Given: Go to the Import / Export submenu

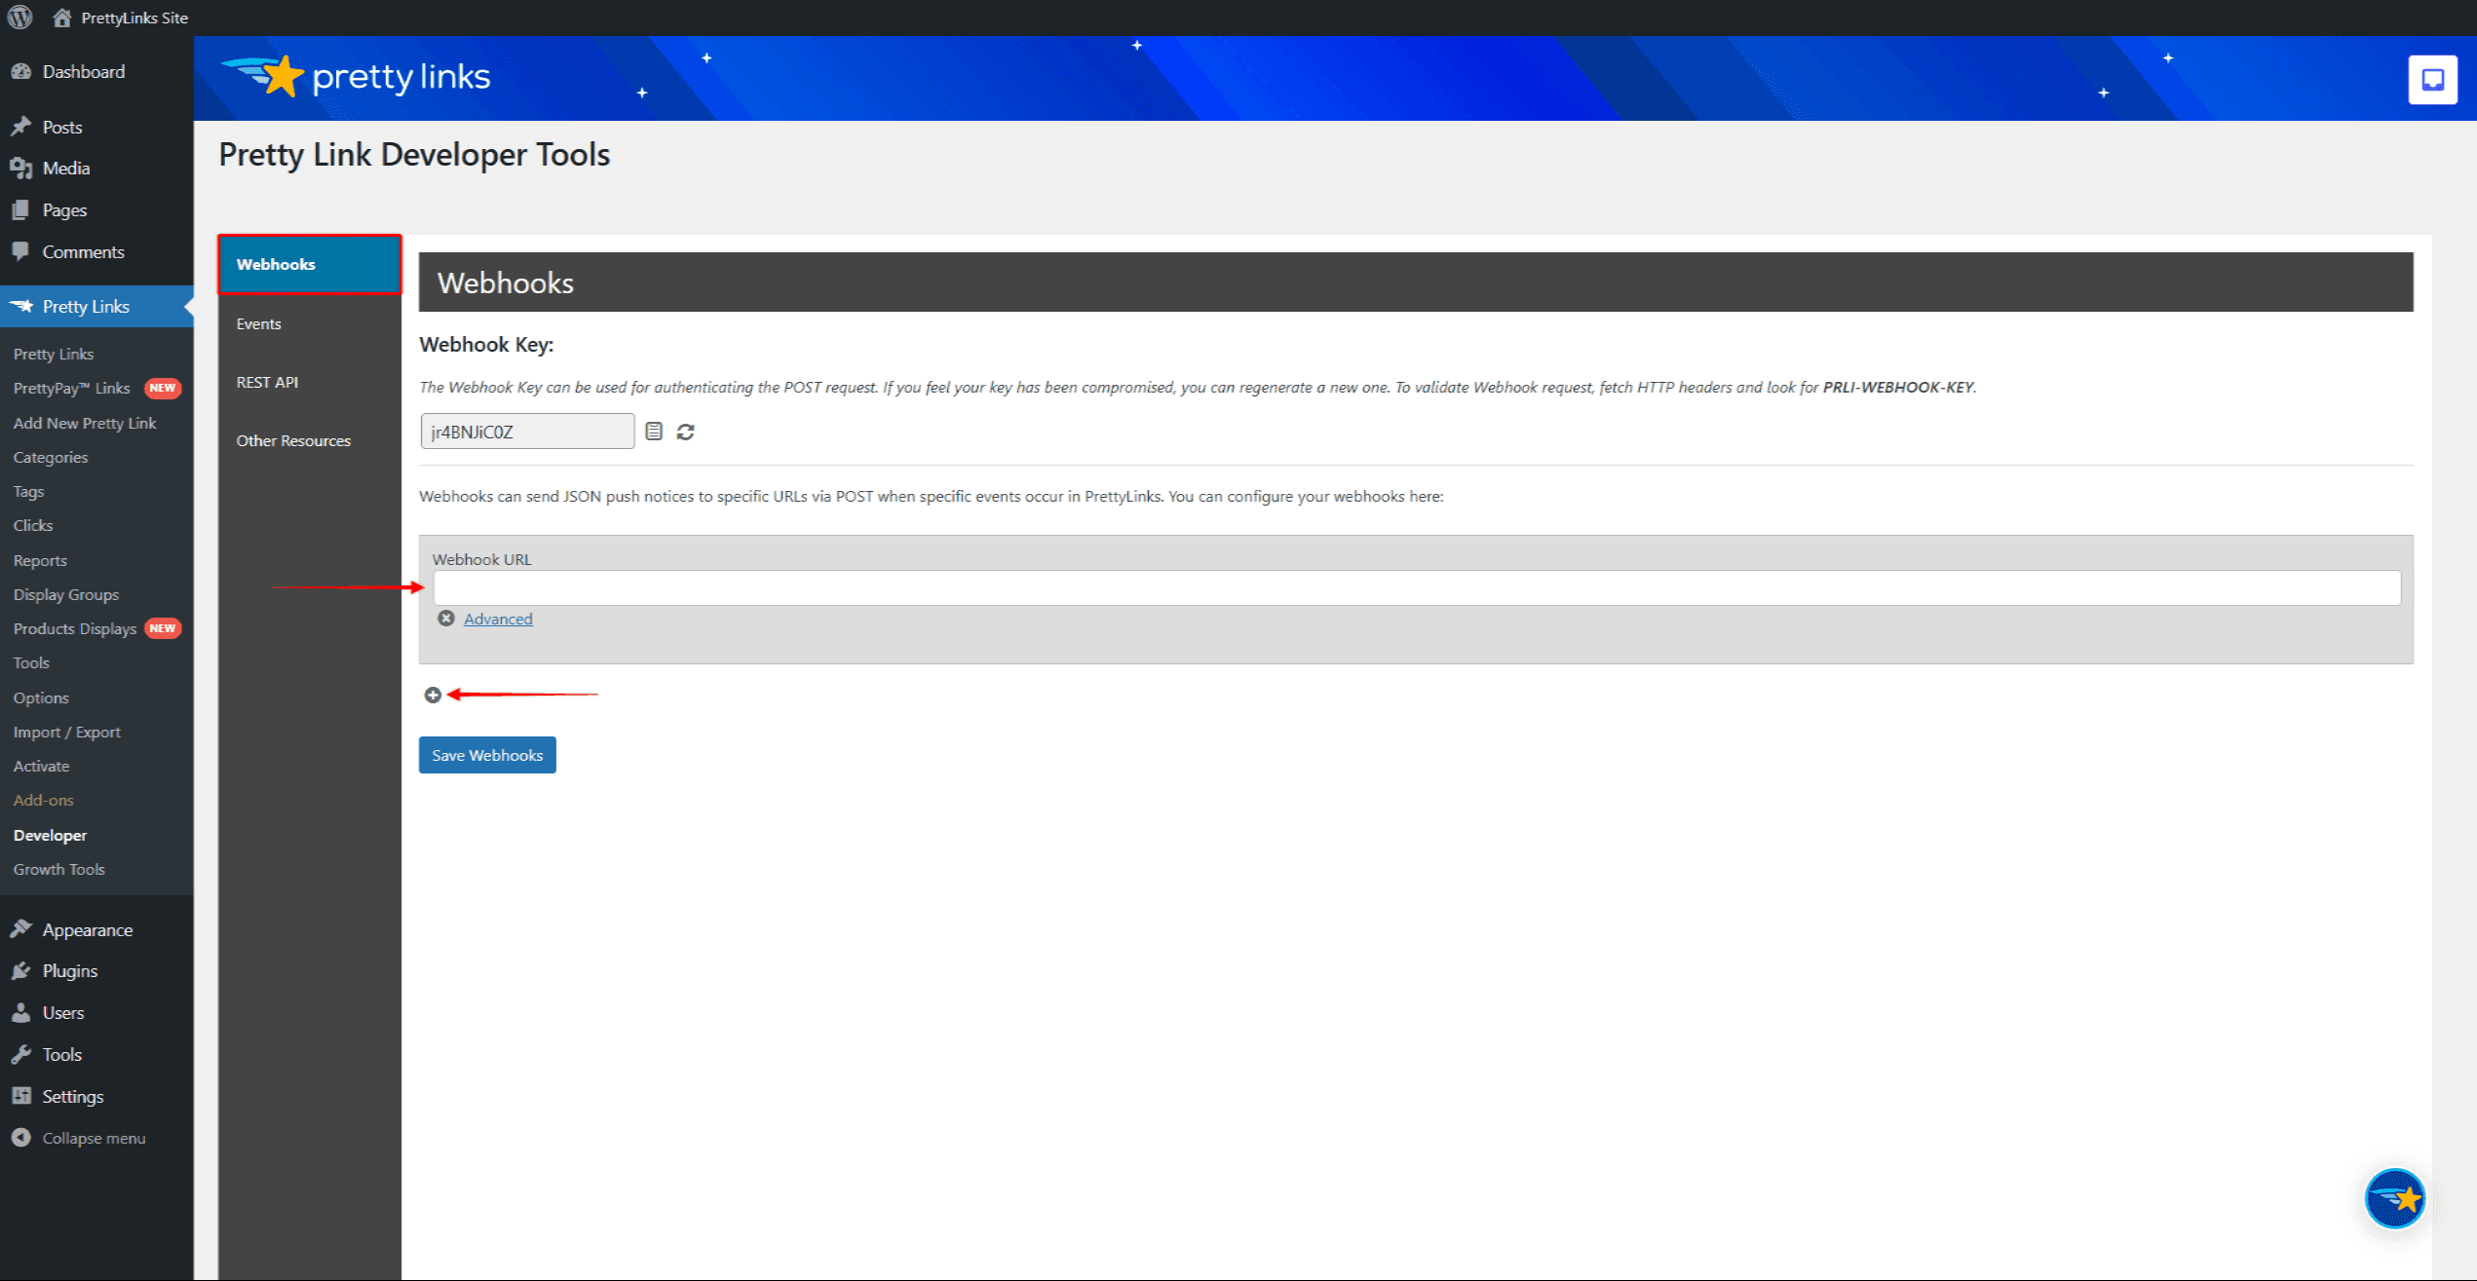Looking at the screenshot, I should tap(67, 732).
